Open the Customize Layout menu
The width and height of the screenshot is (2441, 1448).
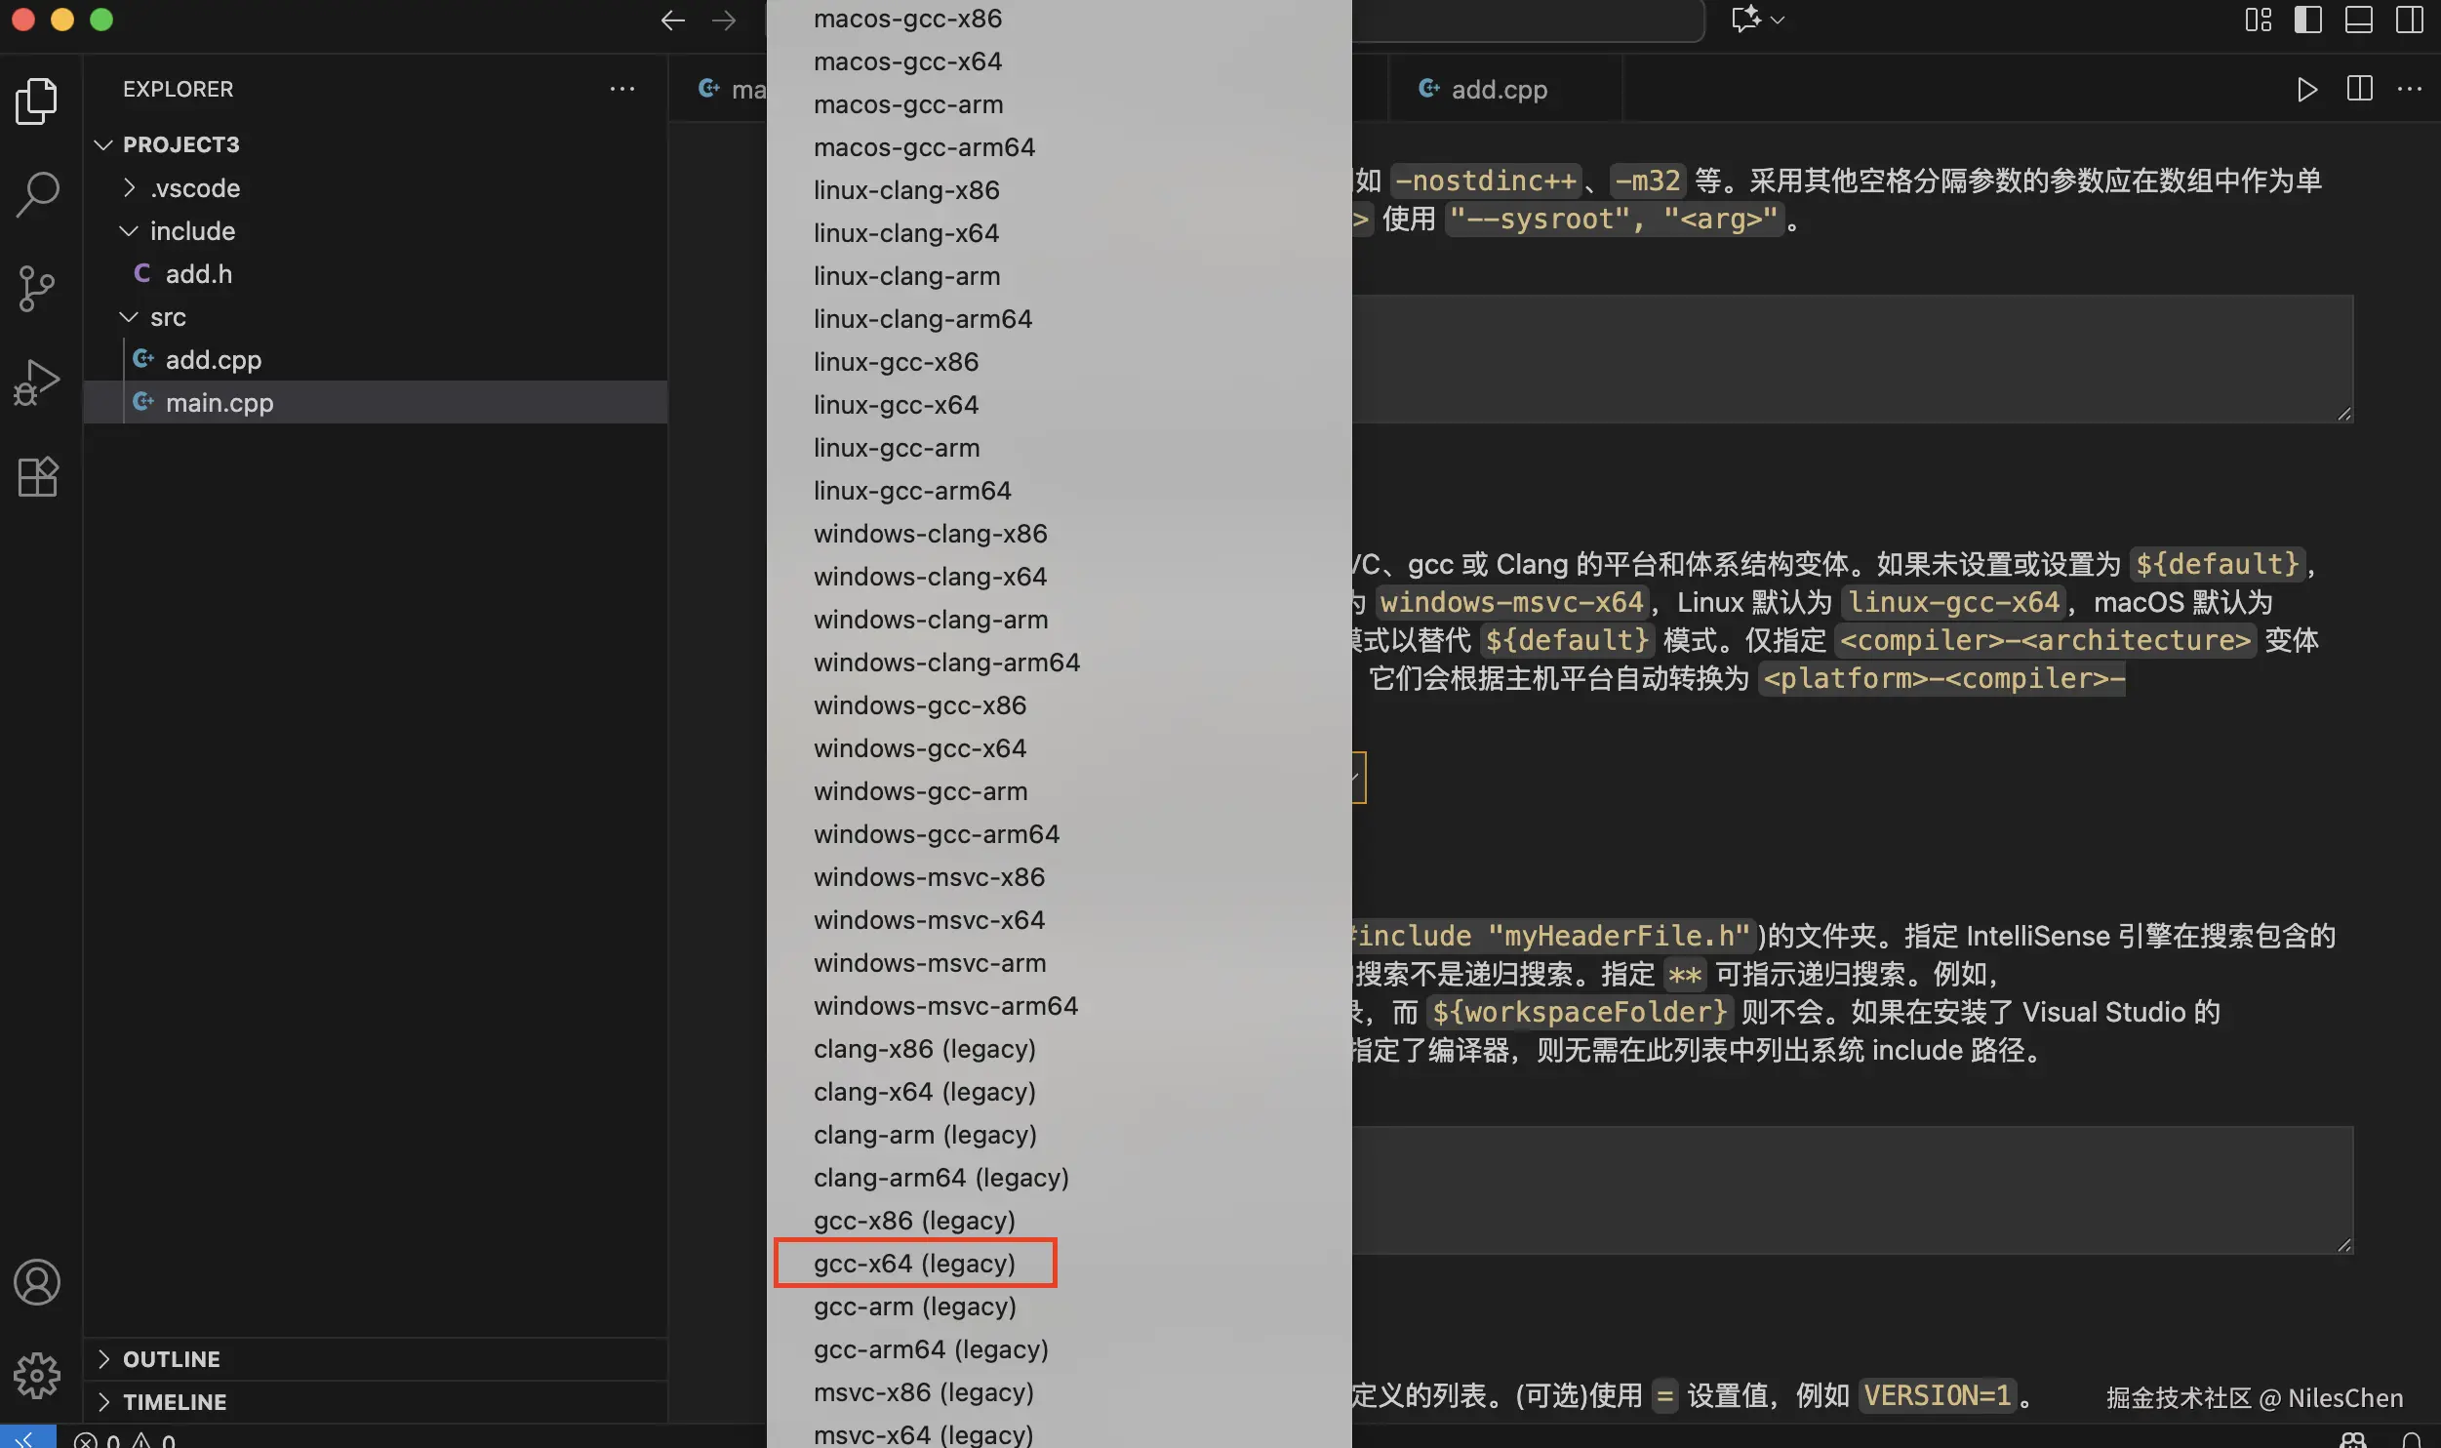coord(2258,20)
